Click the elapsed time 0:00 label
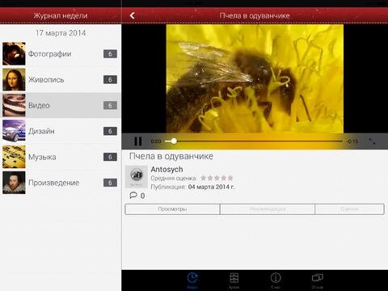The image size is (388, 291). click(x=156, y=141)
